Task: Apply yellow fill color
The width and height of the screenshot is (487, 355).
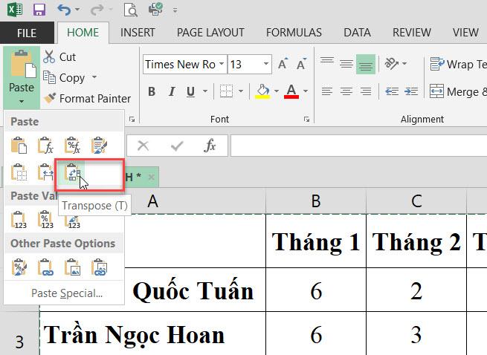Action: point(262,91)
